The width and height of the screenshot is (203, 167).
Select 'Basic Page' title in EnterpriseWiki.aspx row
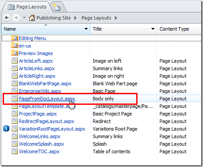tap(104, 91)
